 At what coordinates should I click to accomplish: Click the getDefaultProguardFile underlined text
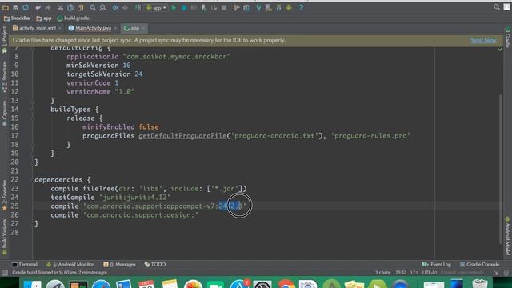coord(182,136)
